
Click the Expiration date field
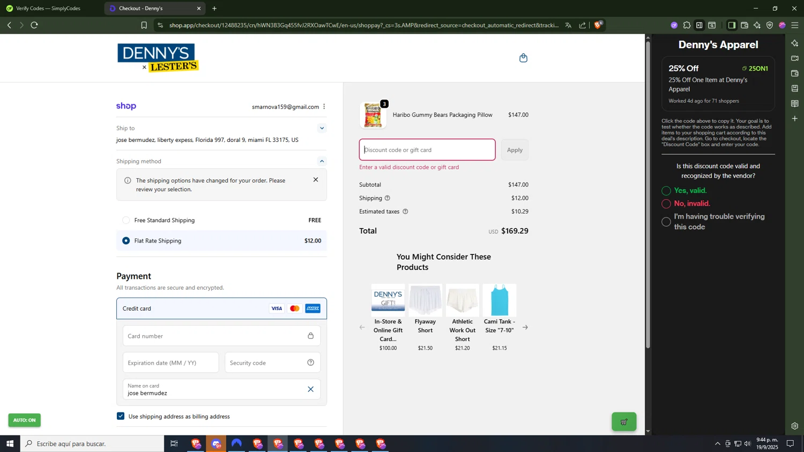170,363
